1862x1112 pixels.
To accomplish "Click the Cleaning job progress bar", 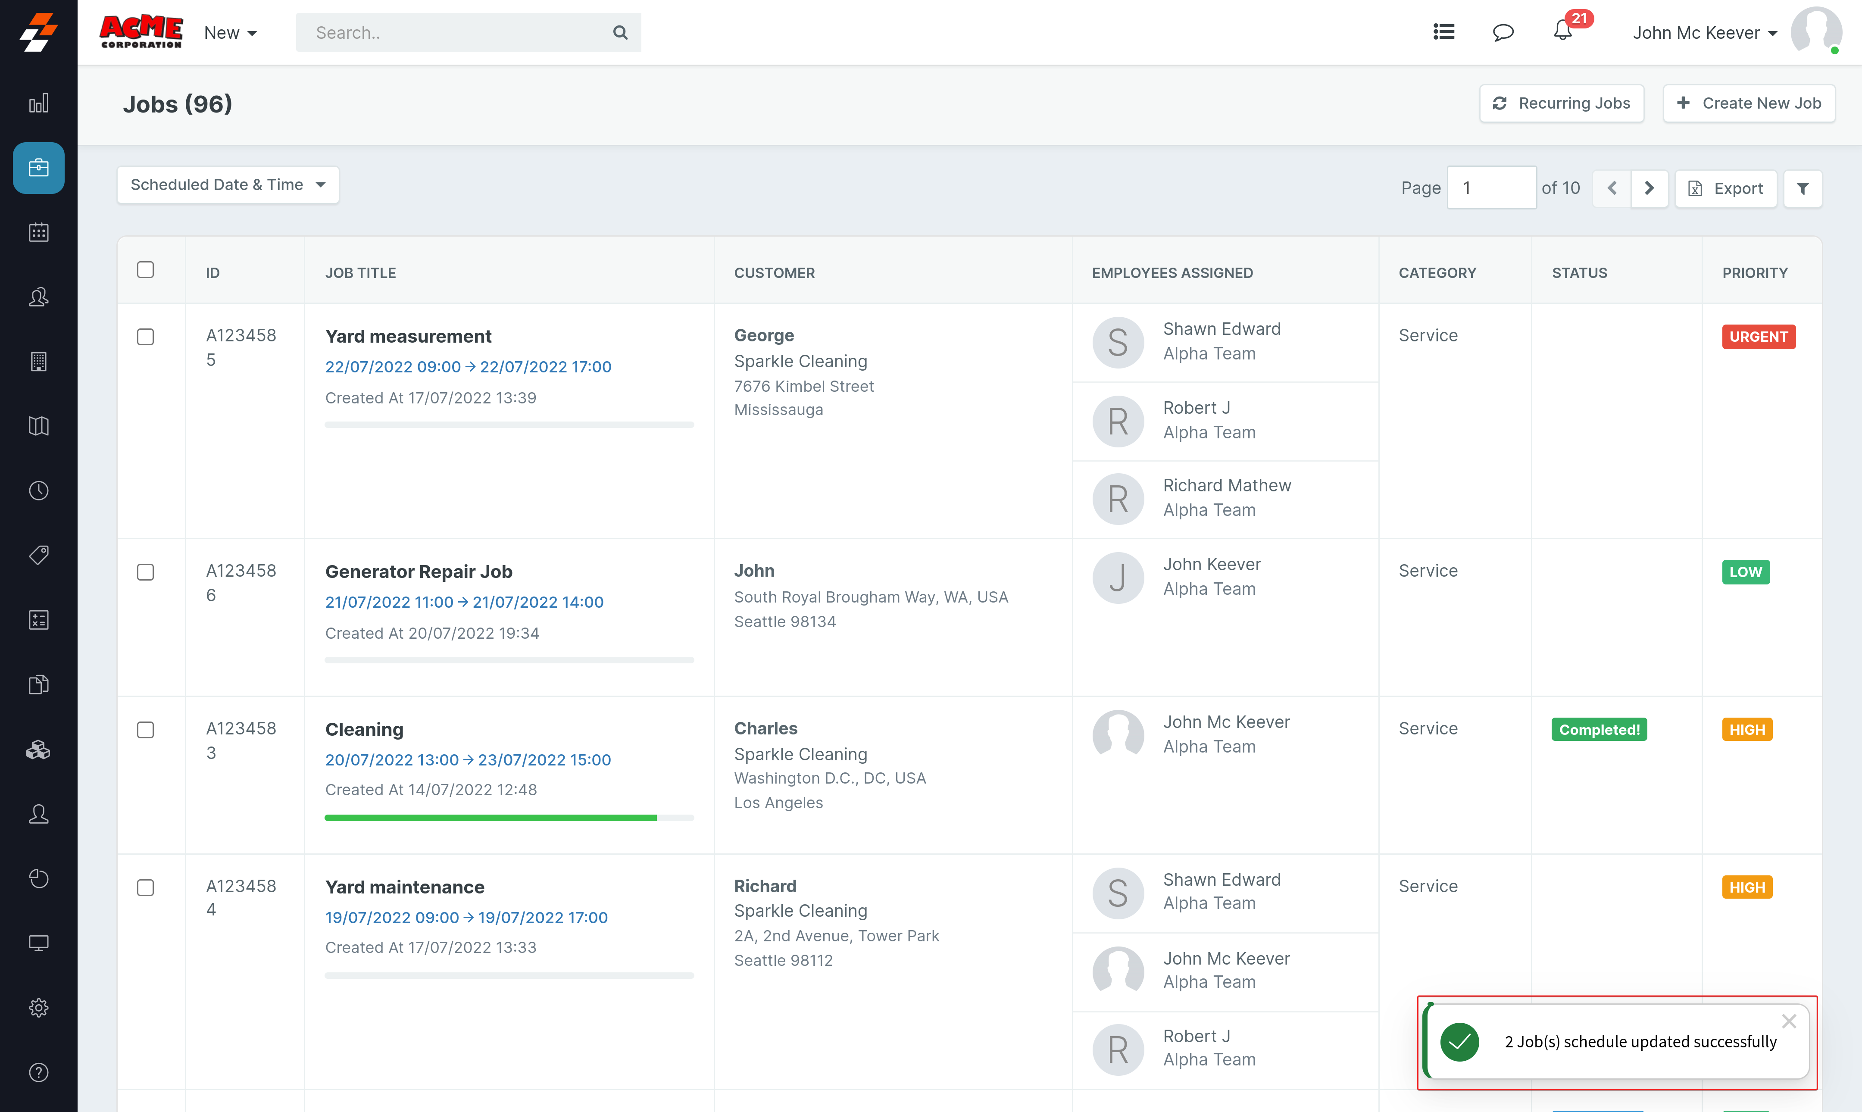I will 509,818.
